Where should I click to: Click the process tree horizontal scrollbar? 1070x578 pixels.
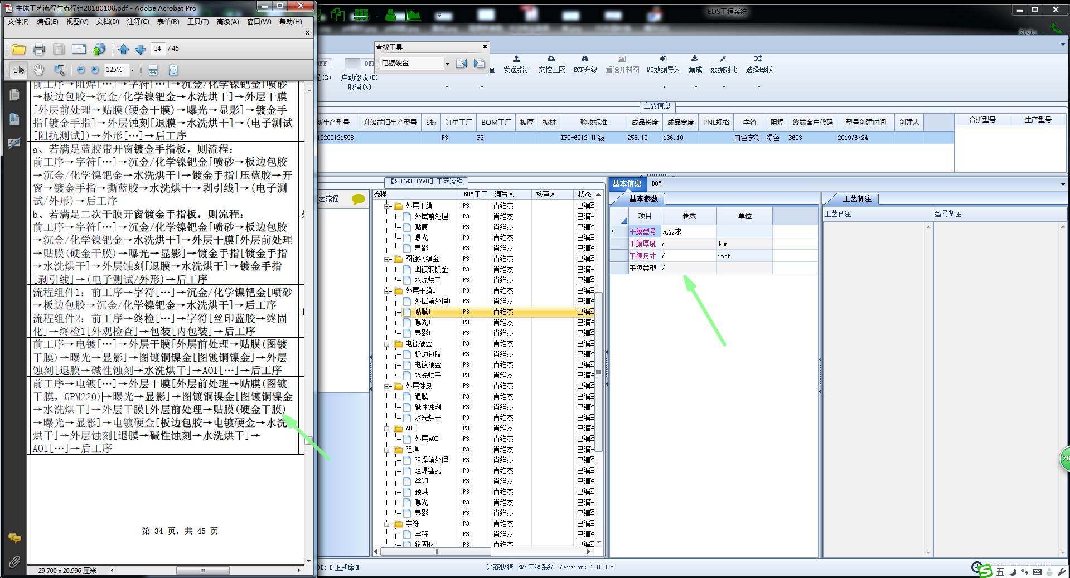pyautogui.click(x=435, y=552)
